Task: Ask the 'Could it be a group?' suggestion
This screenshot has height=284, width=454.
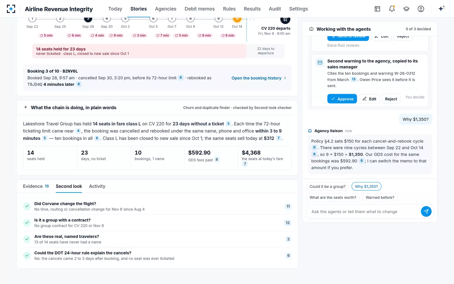Action: click(328, 186)
